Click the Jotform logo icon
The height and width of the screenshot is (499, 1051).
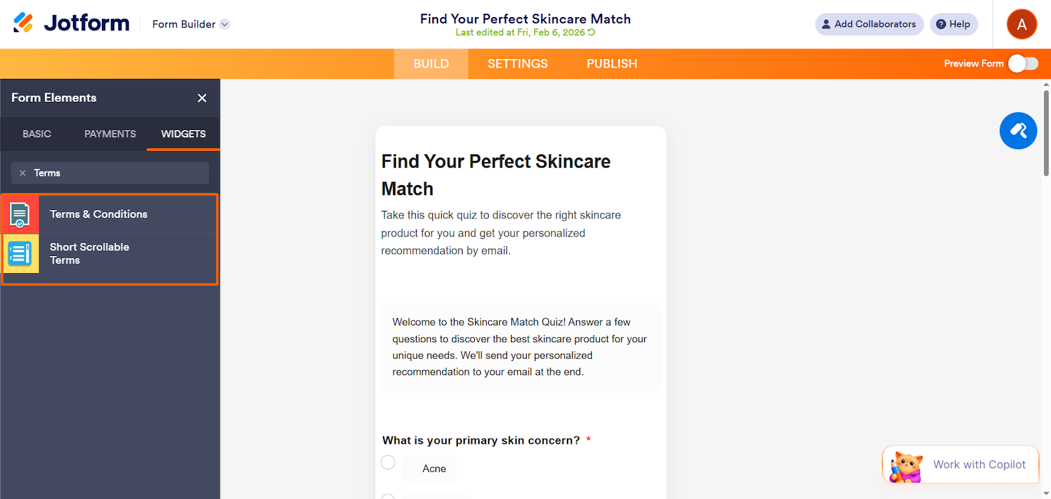[24, 23]
